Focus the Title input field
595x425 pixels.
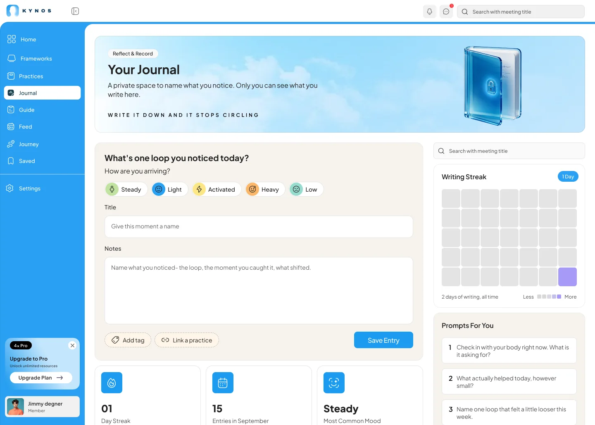pyautogui.click(x=259, y=227)
